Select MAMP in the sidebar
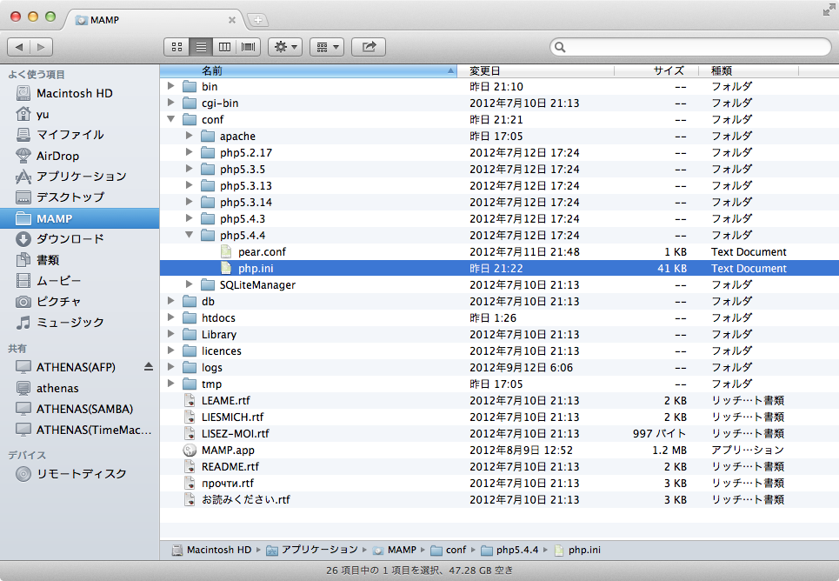The width and height of the screenshot is (839, 581). tap(80, 218)
